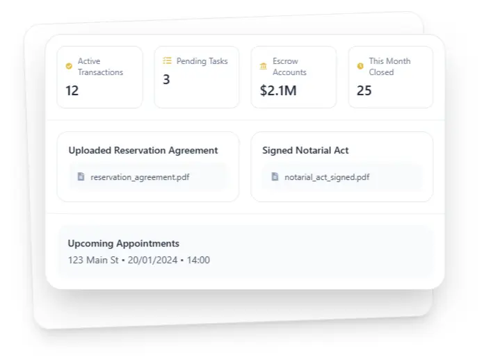Image resolution: width=484 pixels, height=364 pixels.
Task: Click the Escrow Accounts label
Action: point(289,67)
